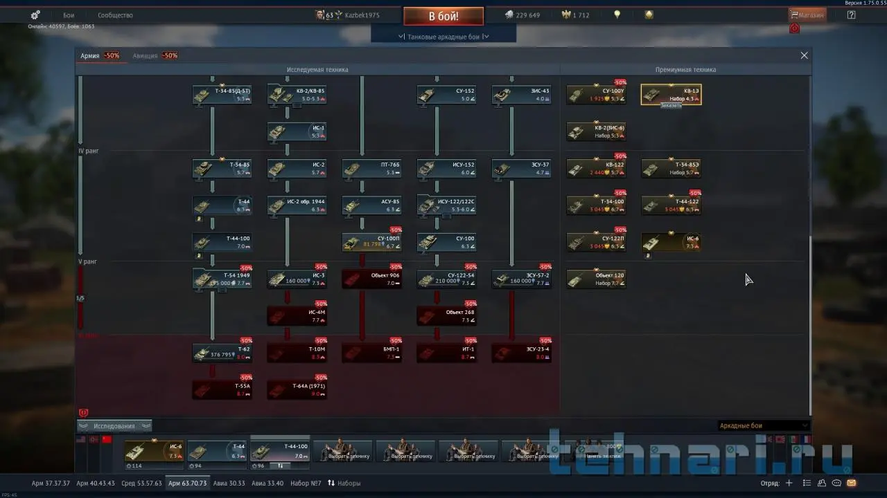887x498 pixels.
Task: Open the Бои menu
Action: [69, 15]
